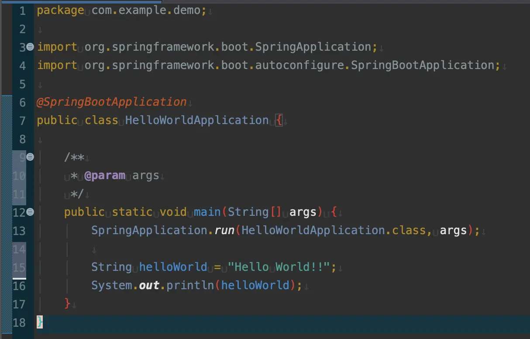
Task: Collapse the main method fold marker on line 12
Action: coord(30,212)
